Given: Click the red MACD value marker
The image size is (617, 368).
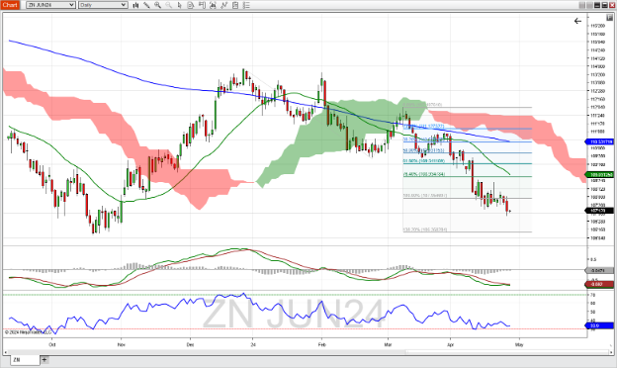Looking at the screenshot, I should click(599, 284).
